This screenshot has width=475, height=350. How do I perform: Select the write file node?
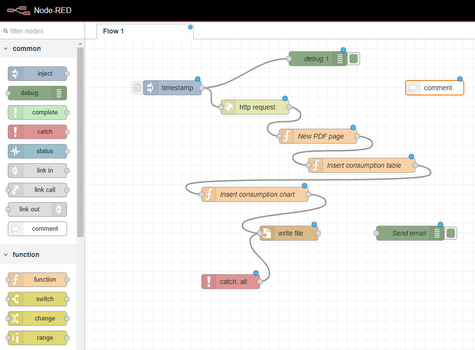pyautogui.click(x=288, y=233)
